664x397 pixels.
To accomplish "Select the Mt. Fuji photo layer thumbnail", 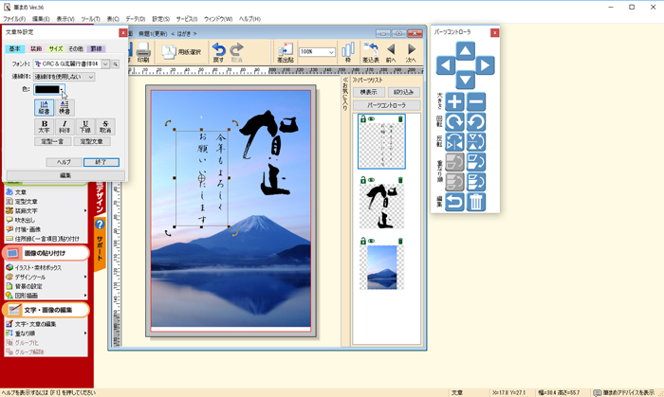I will coord(381,268).
